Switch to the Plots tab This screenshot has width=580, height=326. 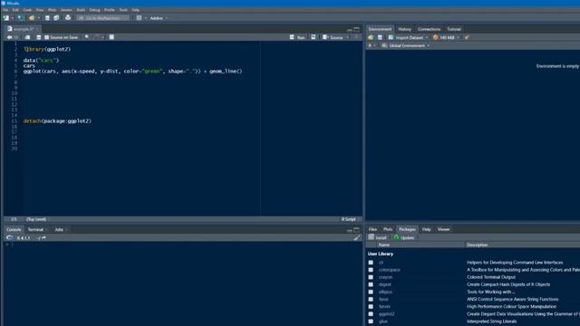click(388, 229)
